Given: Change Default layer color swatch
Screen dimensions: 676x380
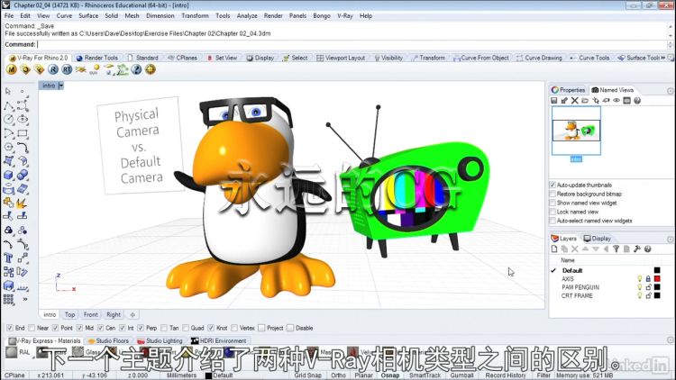Looking at the screenshot, I should (657, 270).
